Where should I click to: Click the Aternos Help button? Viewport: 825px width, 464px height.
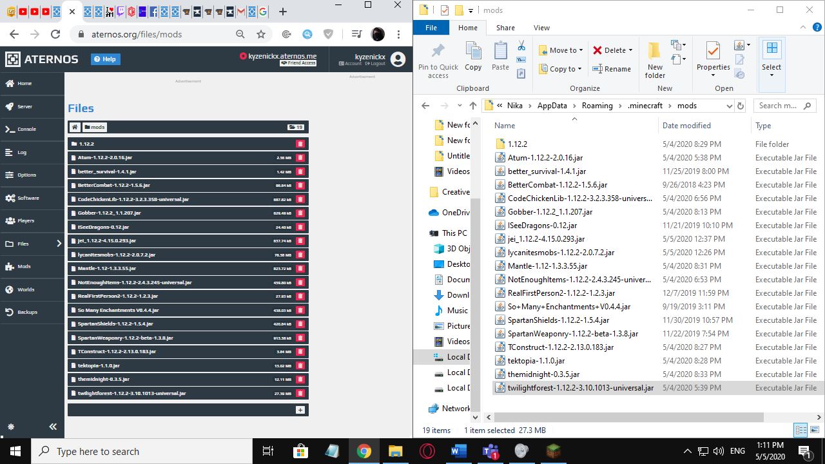coord(105,59)
